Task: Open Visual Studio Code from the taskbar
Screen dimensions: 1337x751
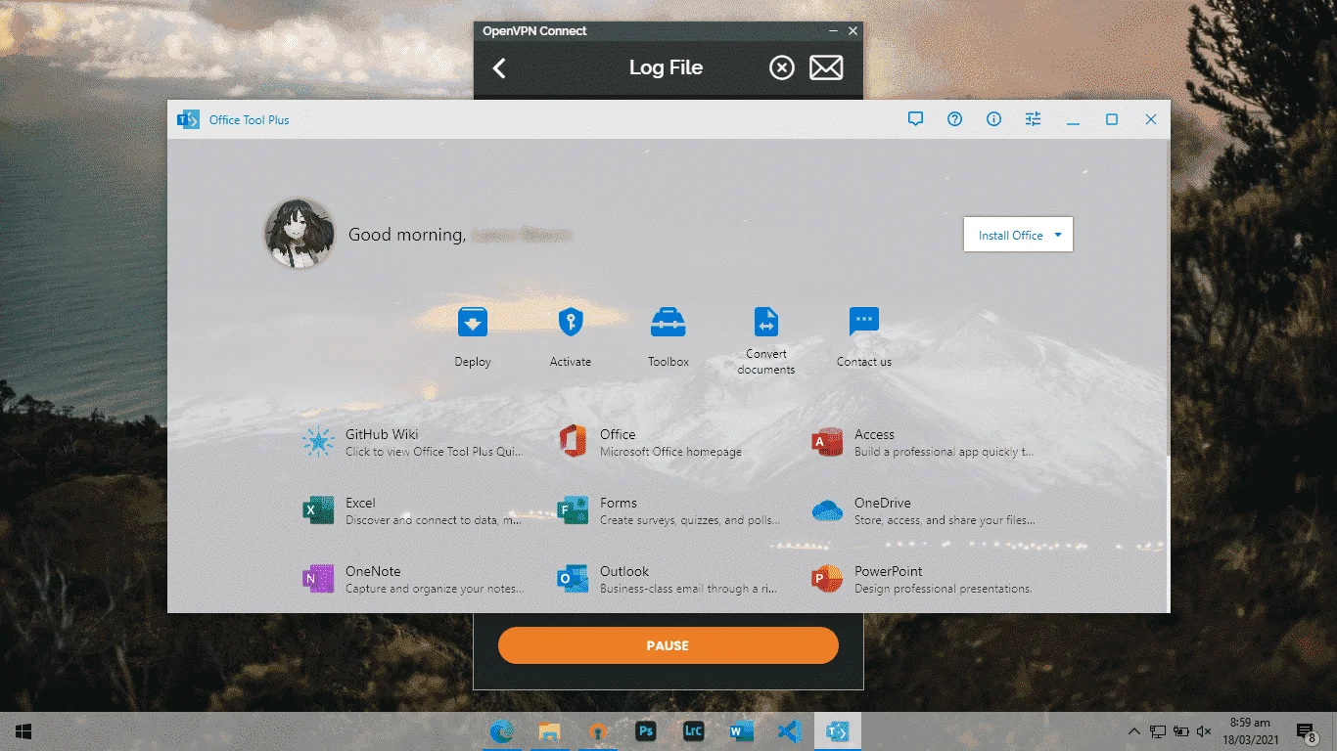Action: tap(789, 731)
